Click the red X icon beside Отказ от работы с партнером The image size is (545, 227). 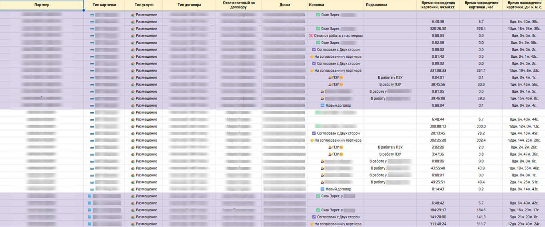(311, 36)
